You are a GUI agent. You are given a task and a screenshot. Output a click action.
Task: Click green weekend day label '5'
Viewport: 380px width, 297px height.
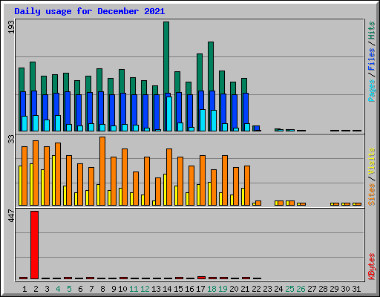tap(69, 289)
